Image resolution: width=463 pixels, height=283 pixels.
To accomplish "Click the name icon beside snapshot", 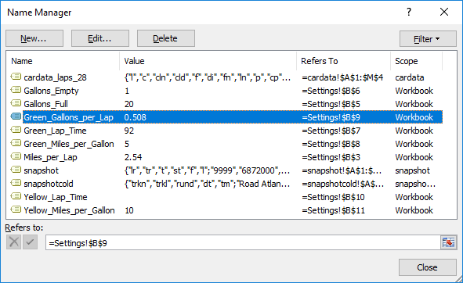I will click(16, 170).
